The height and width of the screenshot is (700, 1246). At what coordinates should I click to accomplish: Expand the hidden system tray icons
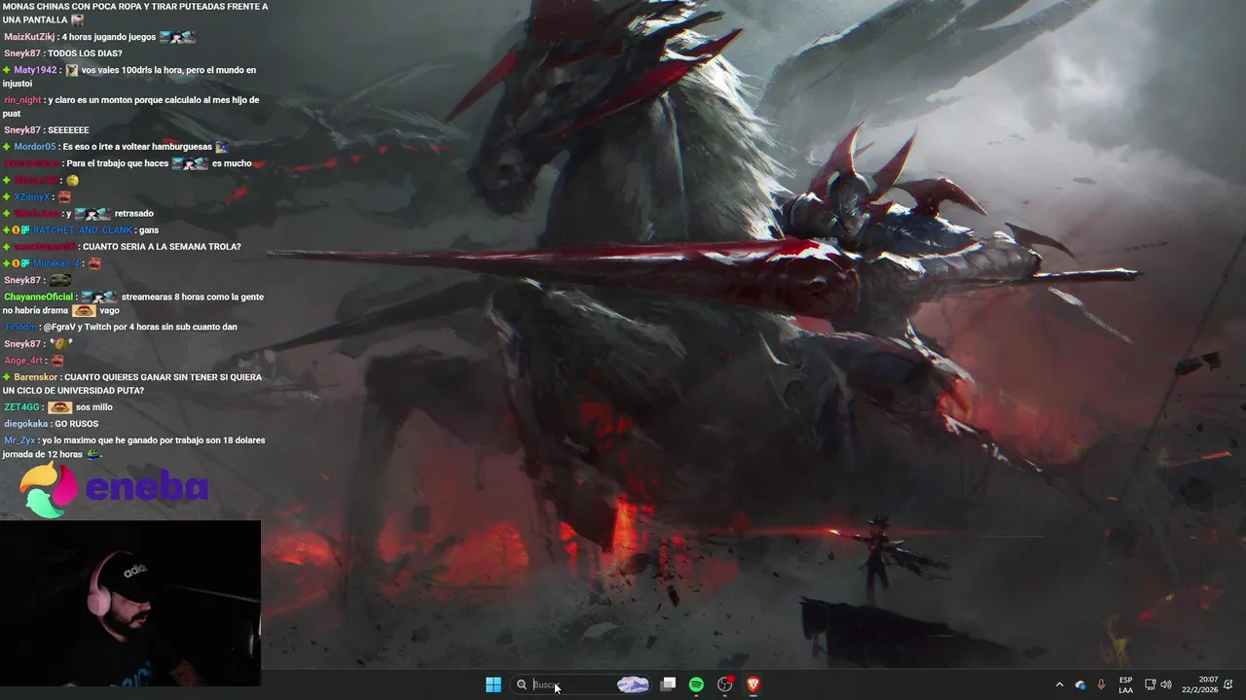pyautogui.click(x=1059, y=684)
